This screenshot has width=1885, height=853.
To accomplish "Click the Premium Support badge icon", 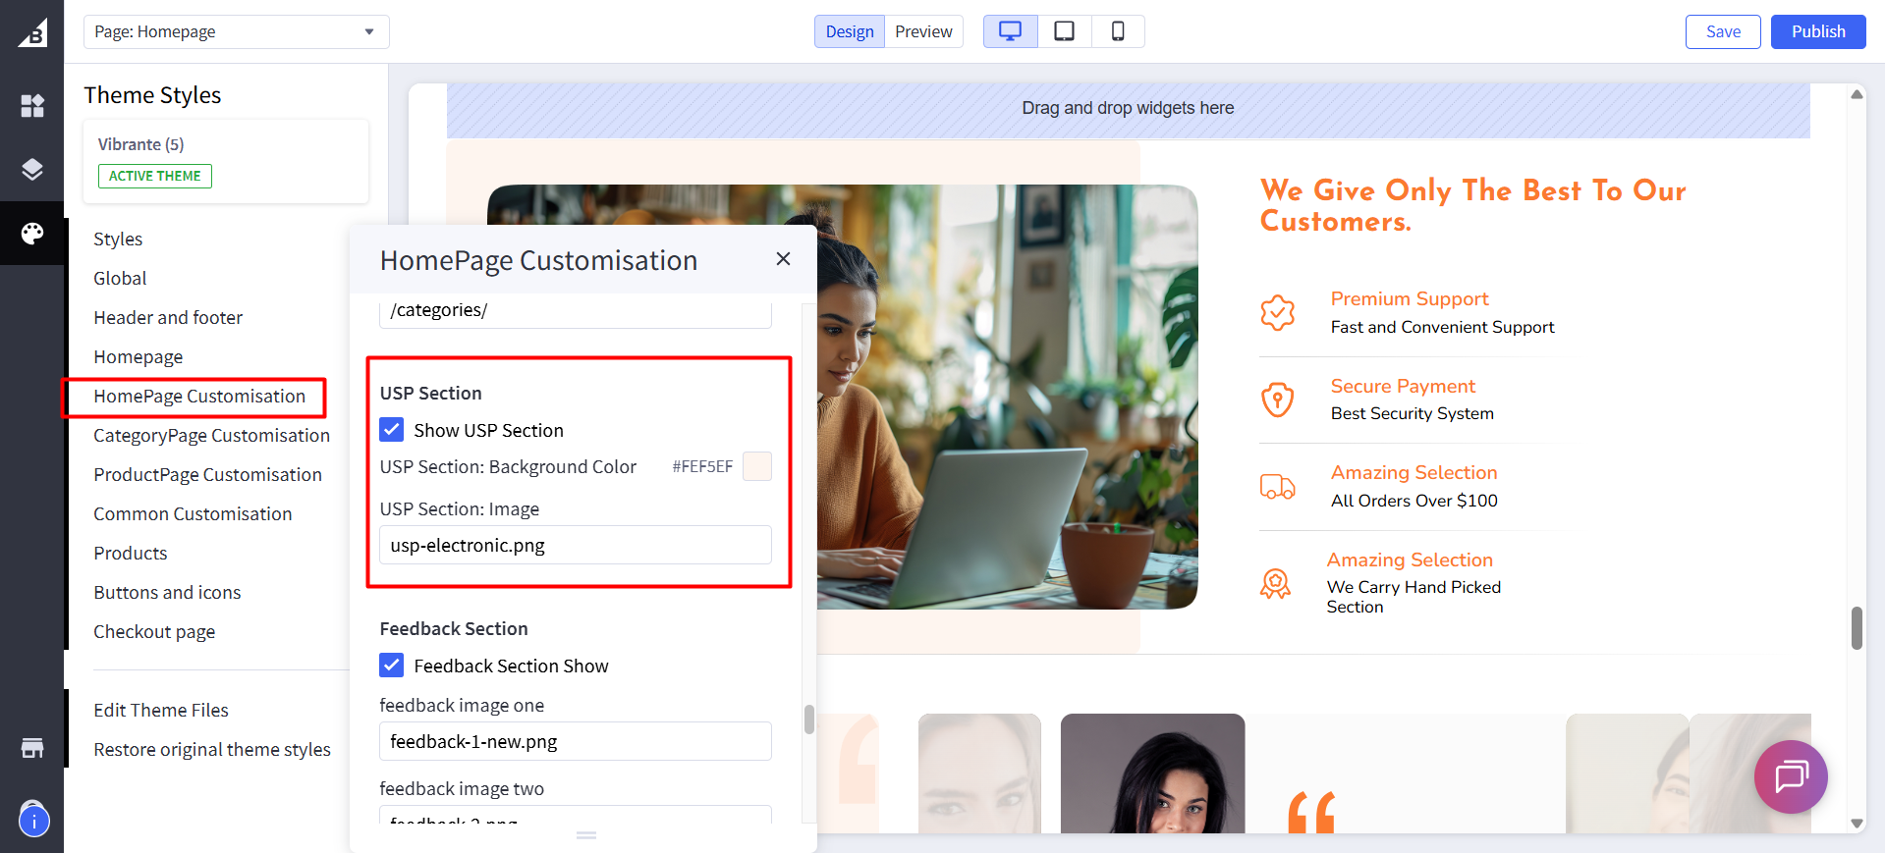I will [x=1277, y=313].
